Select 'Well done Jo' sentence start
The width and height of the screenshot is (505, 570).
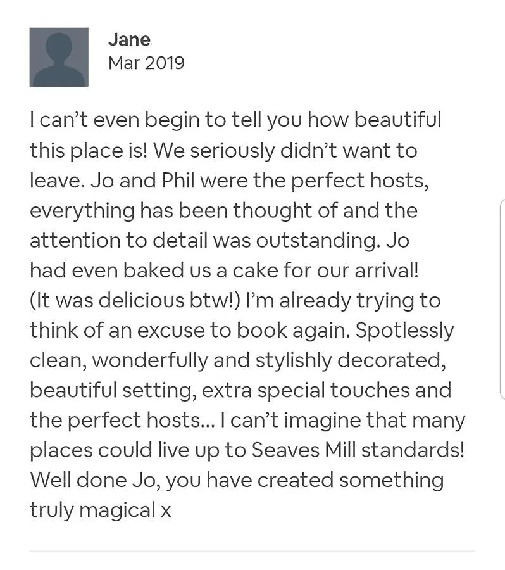95,480
